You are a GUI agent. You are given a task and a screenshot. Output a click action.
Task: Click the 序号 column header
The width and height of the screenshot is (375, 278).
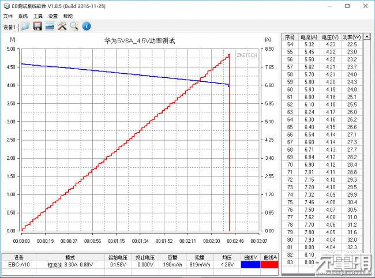click(290, 37)
